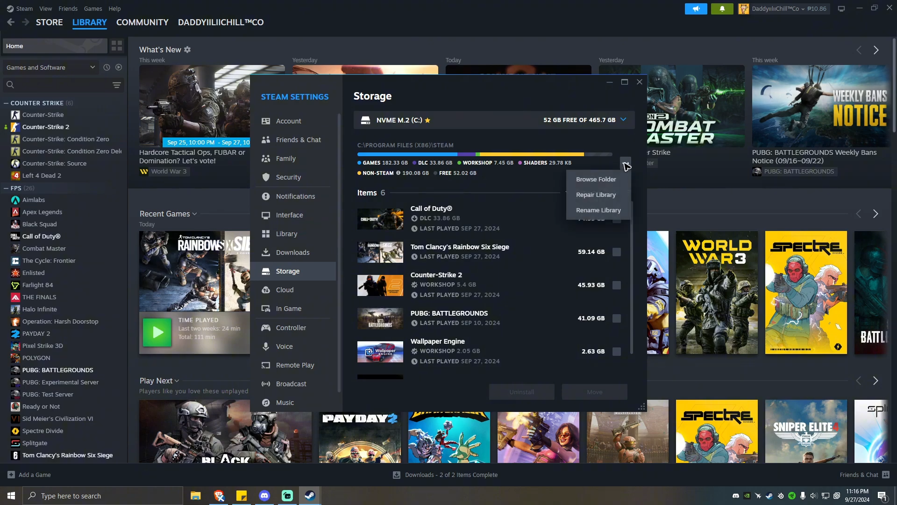
Task: Open What's New settings gear
Action: click(187, 50)
